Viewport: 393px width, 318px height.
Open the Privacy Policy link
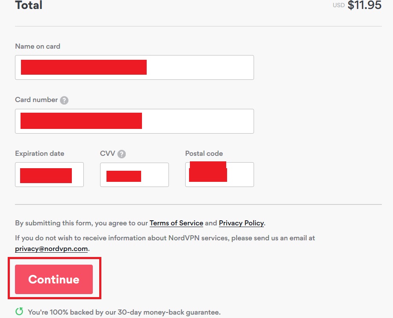point(241,223)
